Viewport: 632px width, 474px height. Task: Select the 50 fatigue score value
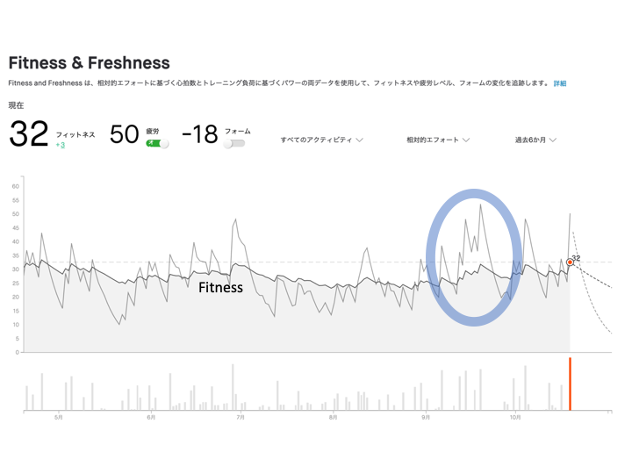[124, 134]
